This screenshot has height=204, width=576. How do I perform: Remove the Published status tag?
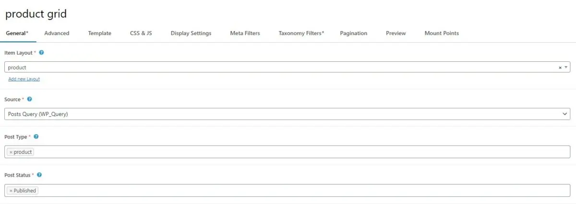[11, 191]
